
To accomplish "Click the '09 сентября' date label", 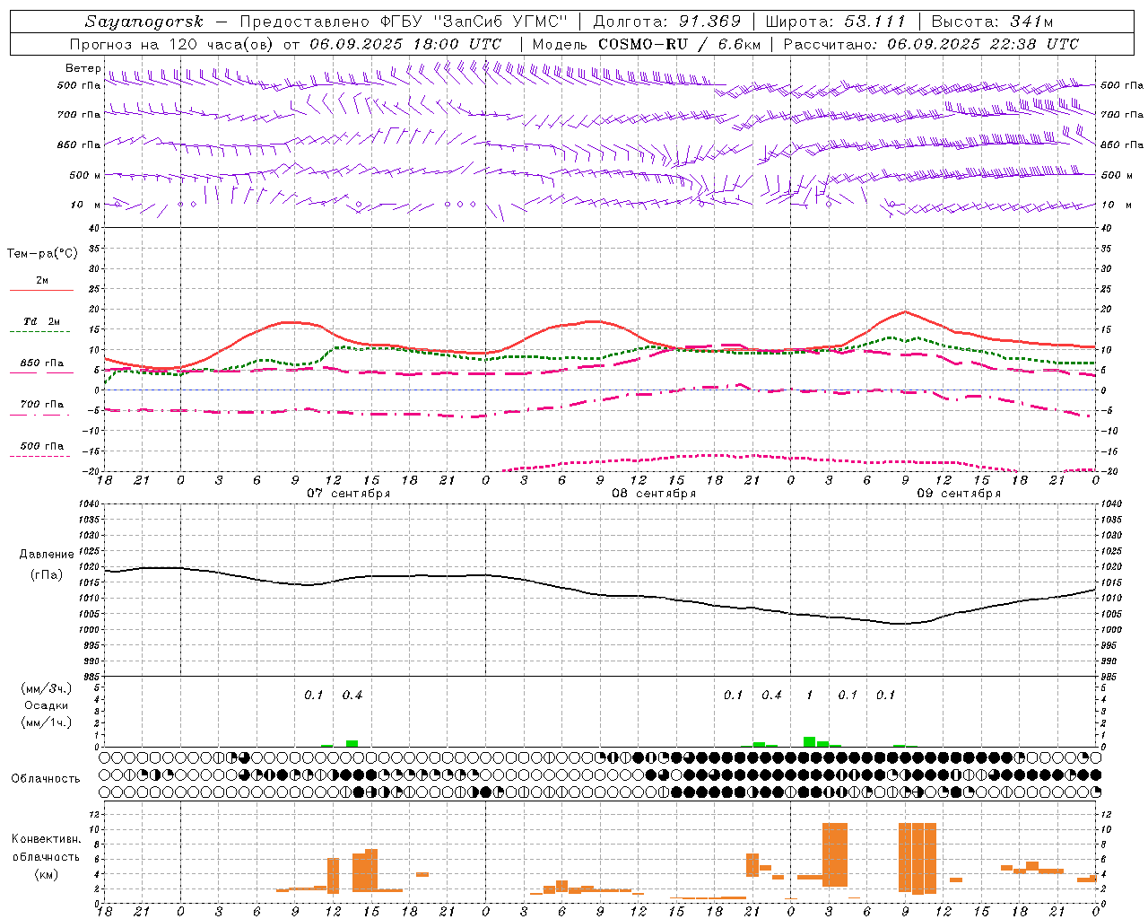I will (x=959, y=494).
